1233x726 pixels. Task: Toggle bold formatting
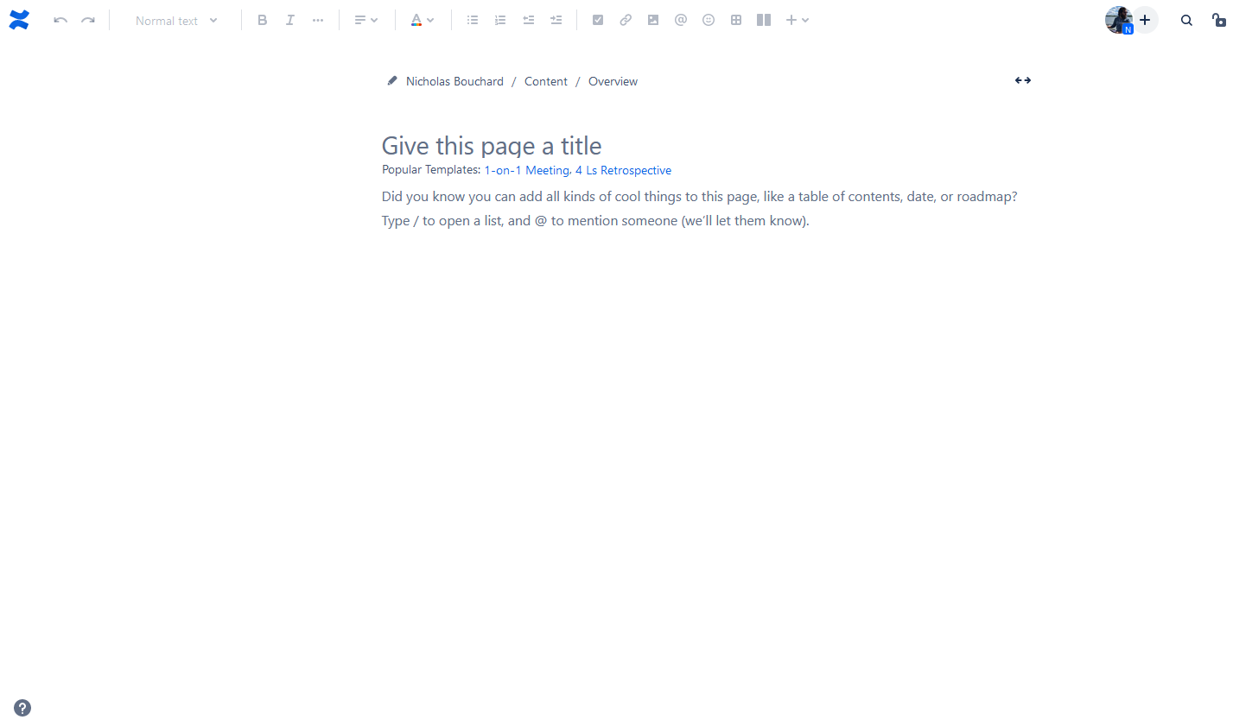263,20
